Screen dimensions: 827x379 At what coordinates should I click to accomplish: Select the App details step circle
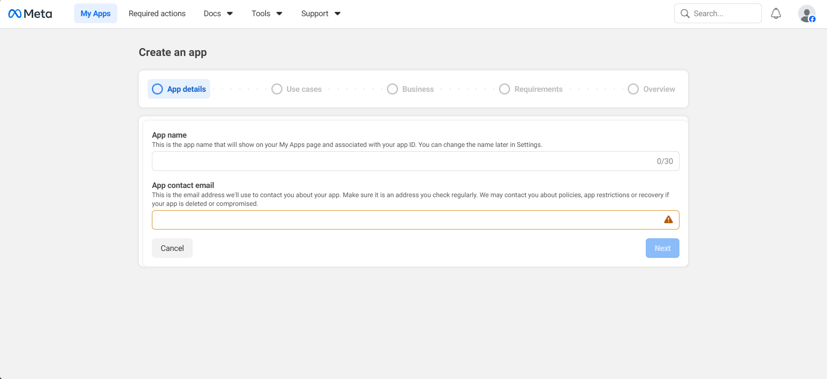157,89
